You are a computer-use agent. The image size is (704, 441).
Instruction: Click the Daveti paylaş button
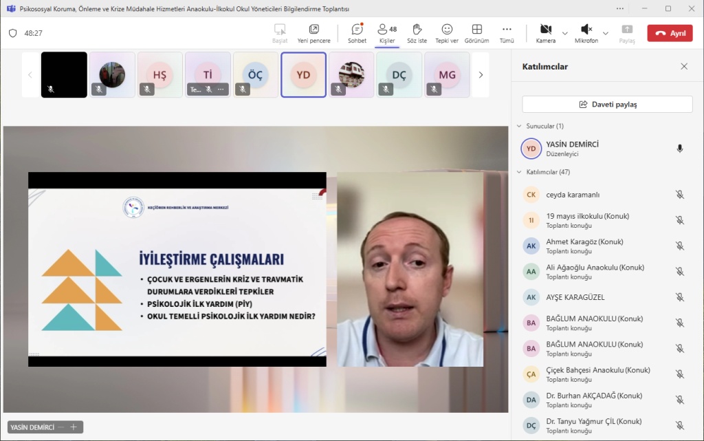coord(607,105)
